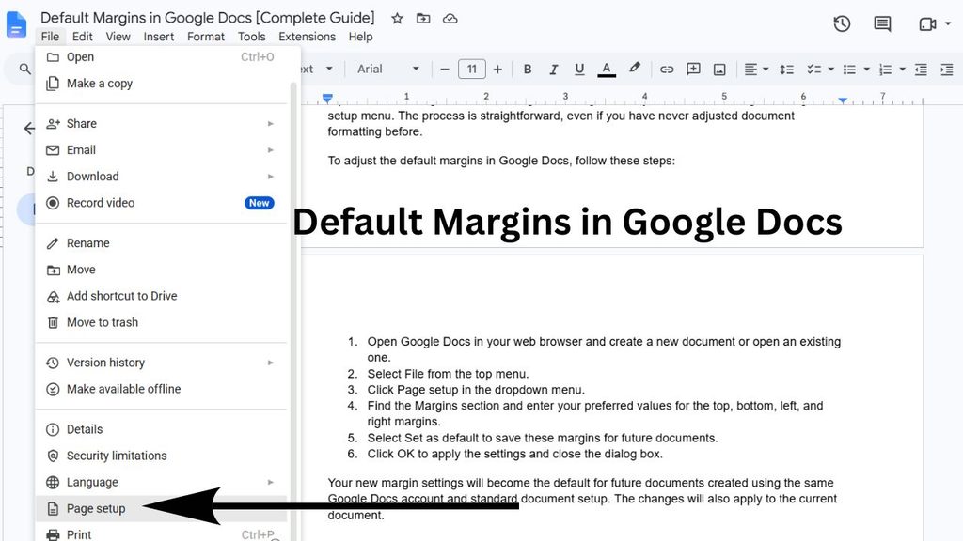
Task: Click the video meeting camera icon
Action: pyautogui.click(x=926, y=23)
